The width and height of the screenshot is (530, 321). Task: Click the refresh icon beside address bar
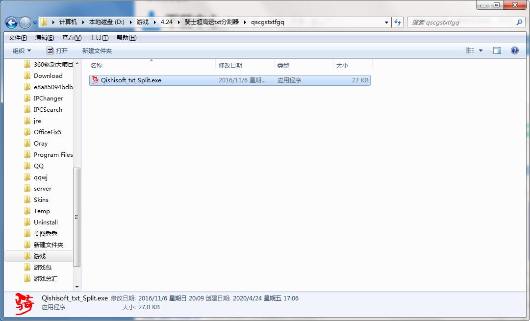[x=398, y=22]
